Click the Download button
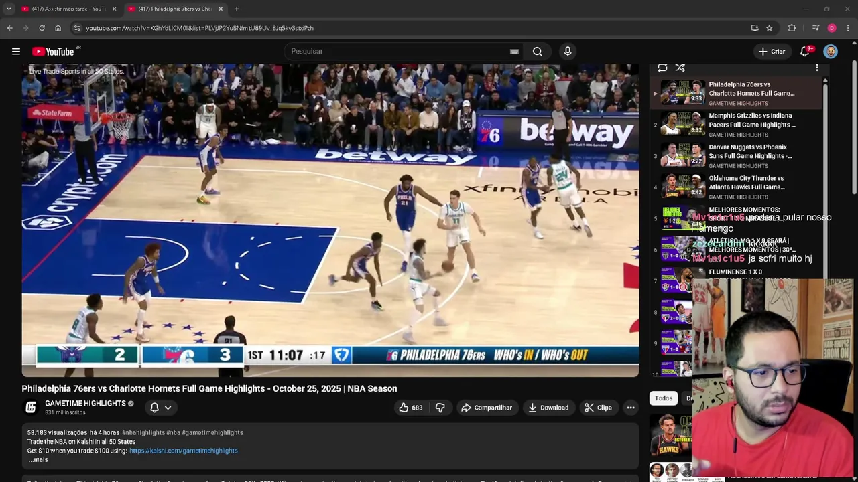858x482 pixels. (x=548, y=407)
